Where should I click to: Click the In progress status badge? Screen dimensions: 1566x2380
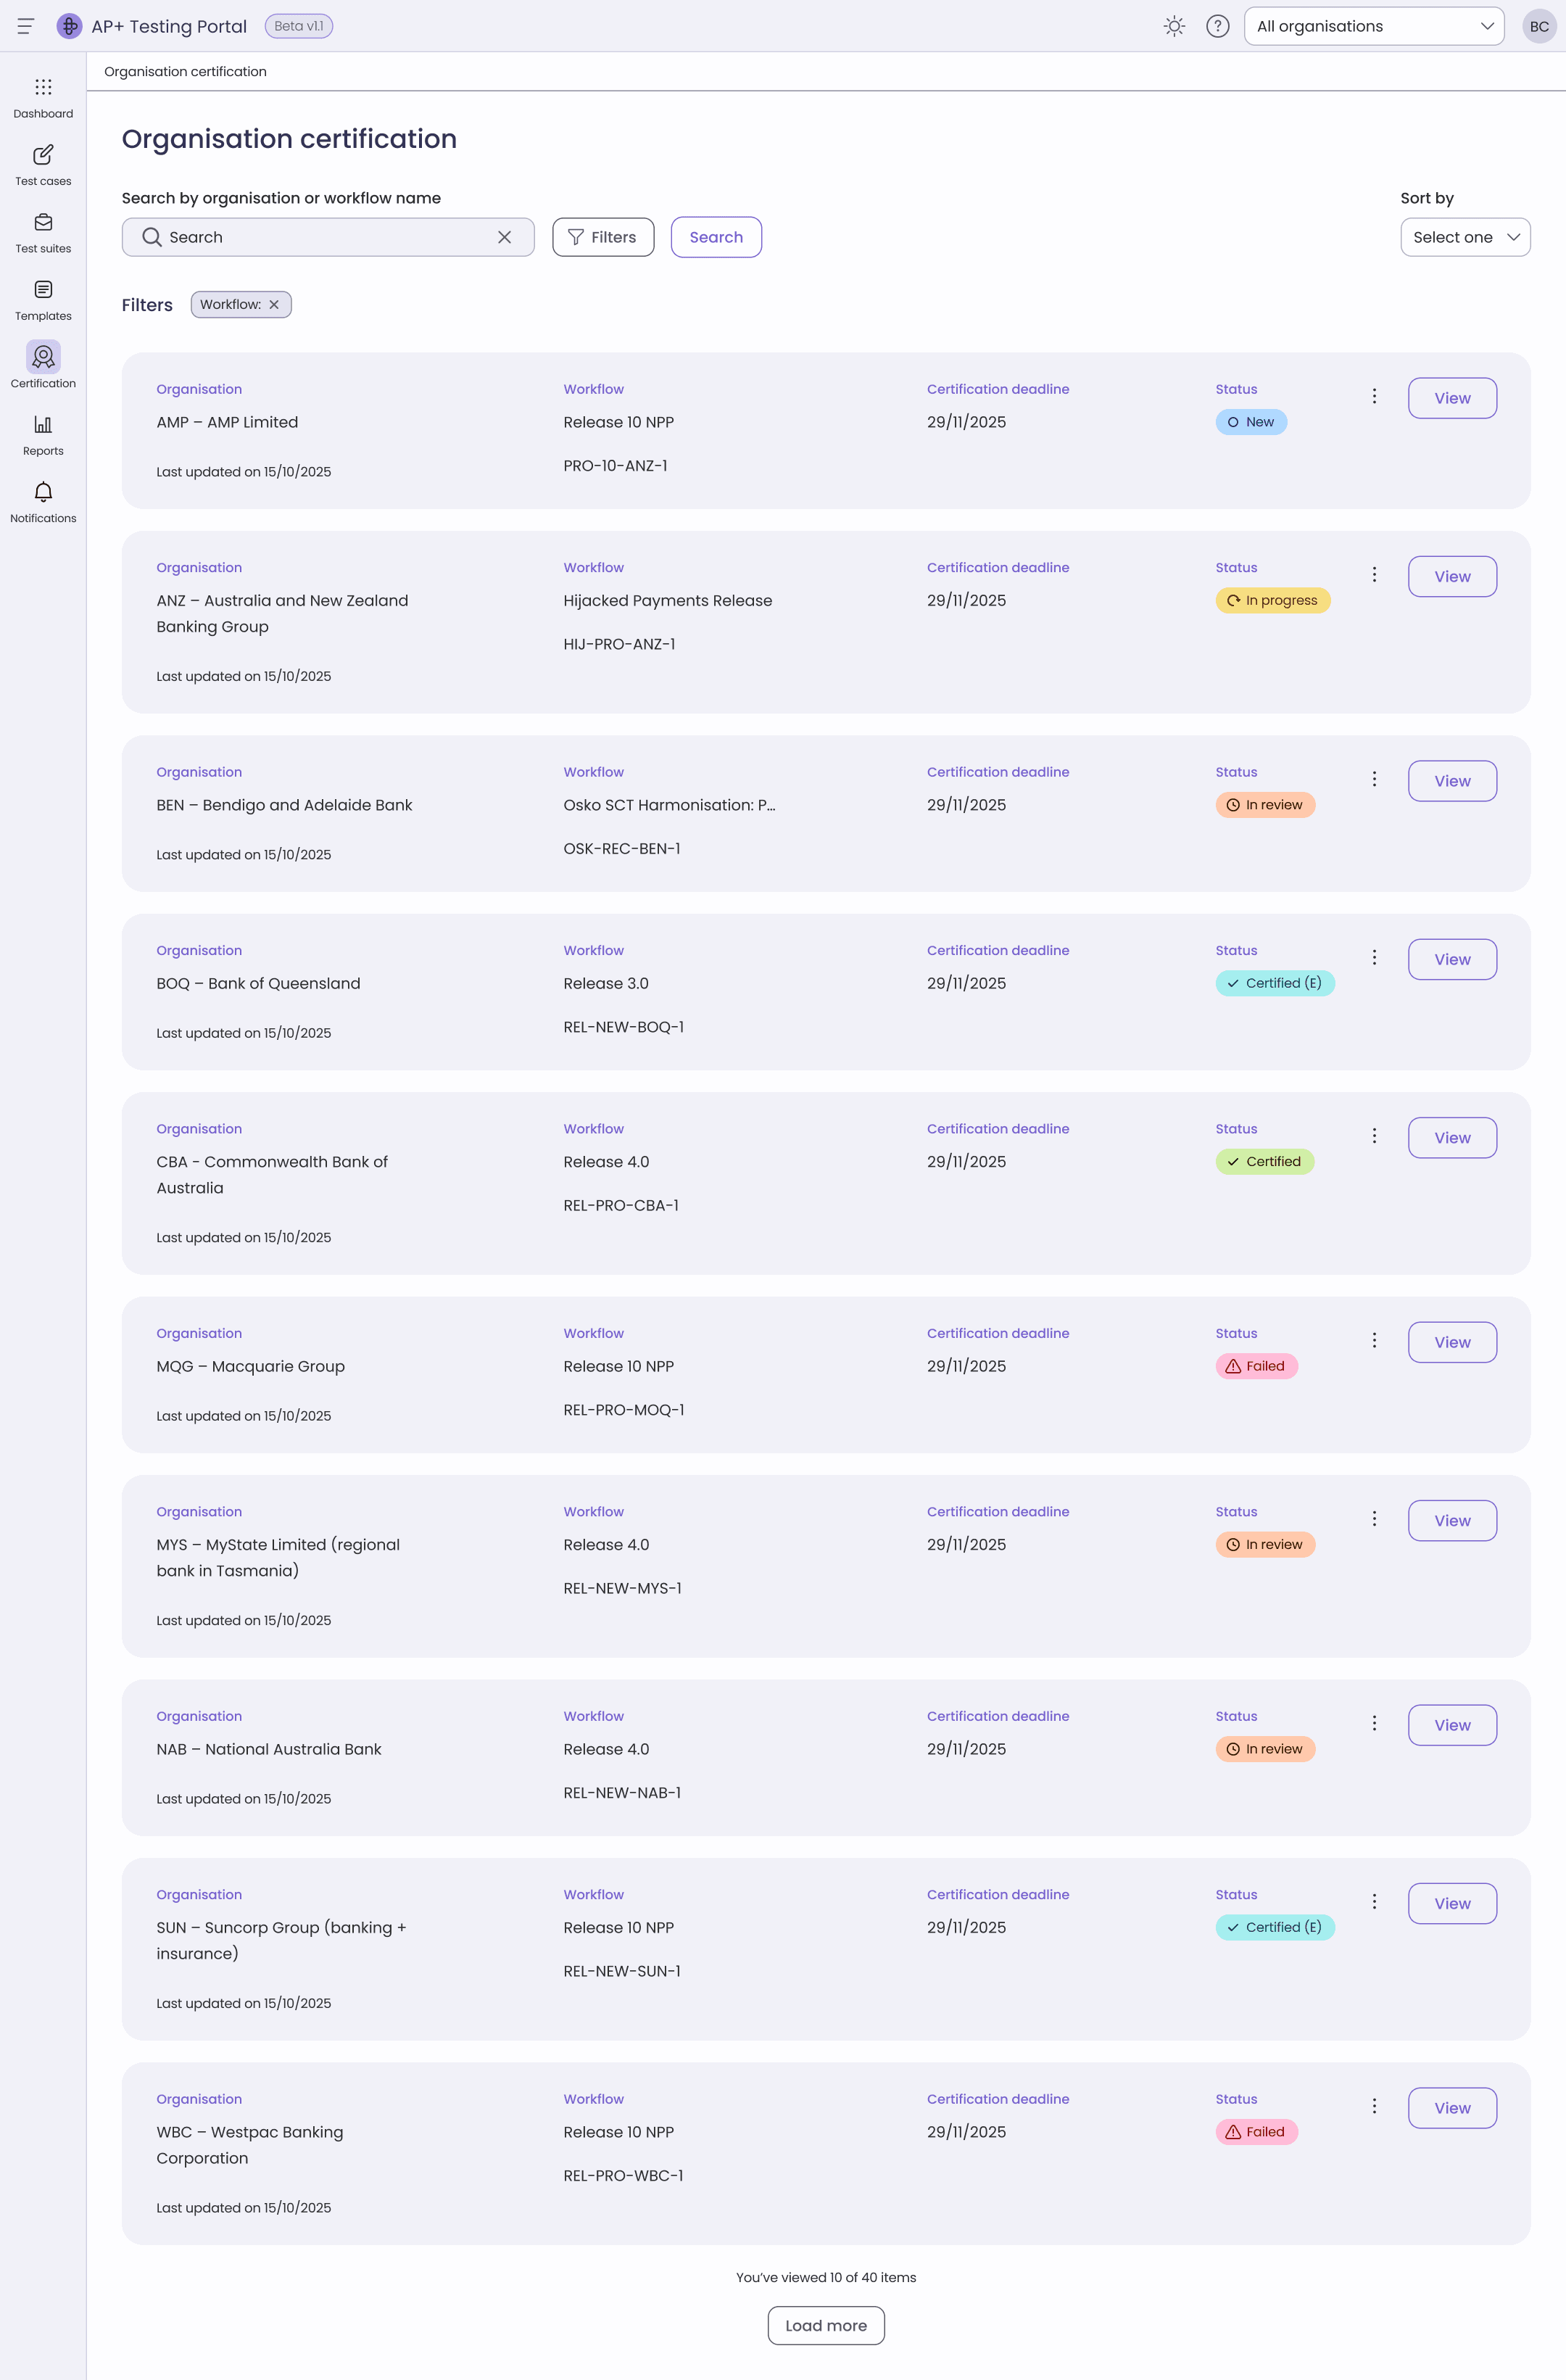pyautogui.click(x=1272, y=601)
